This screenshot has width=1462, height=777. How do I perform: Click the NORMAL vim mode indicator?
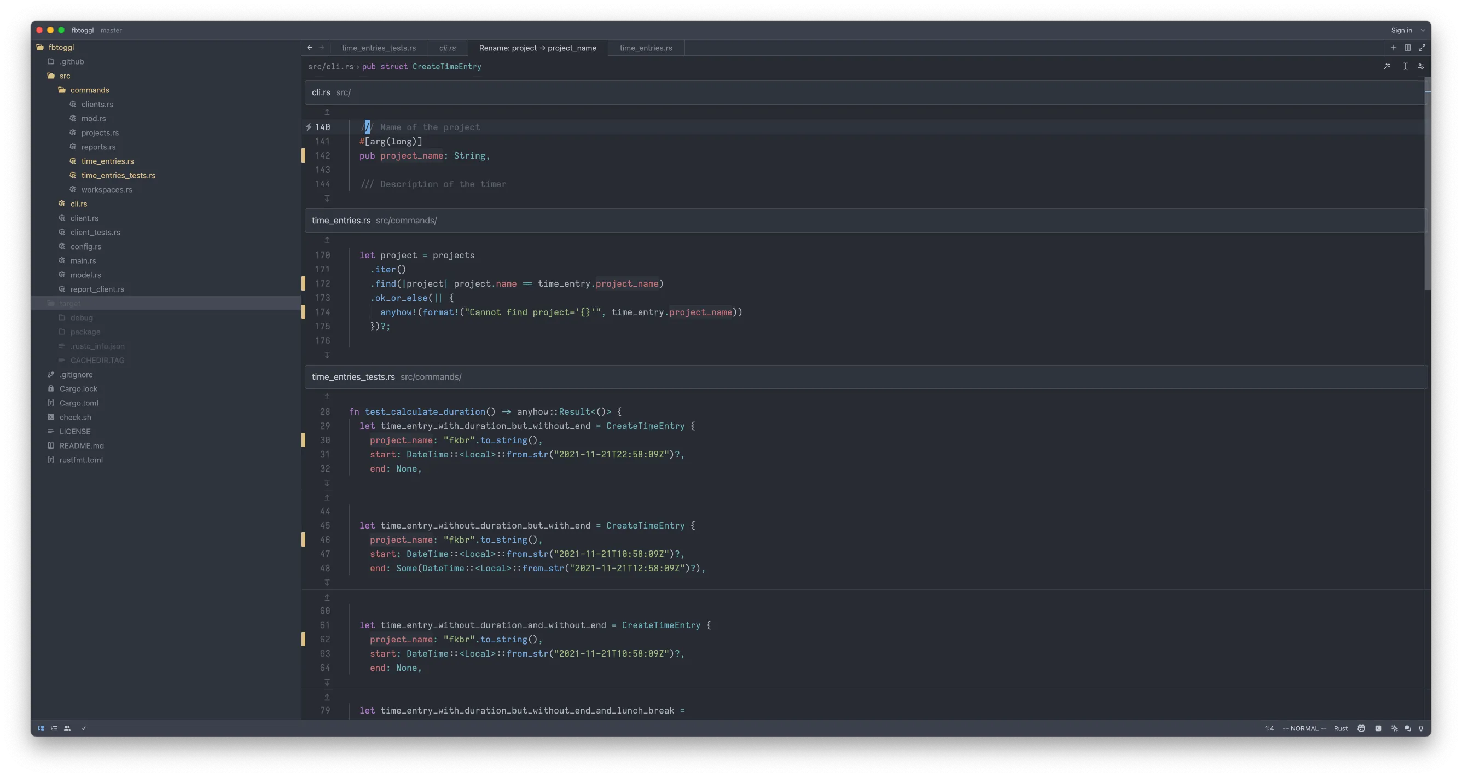click(x=1304, y=728)
